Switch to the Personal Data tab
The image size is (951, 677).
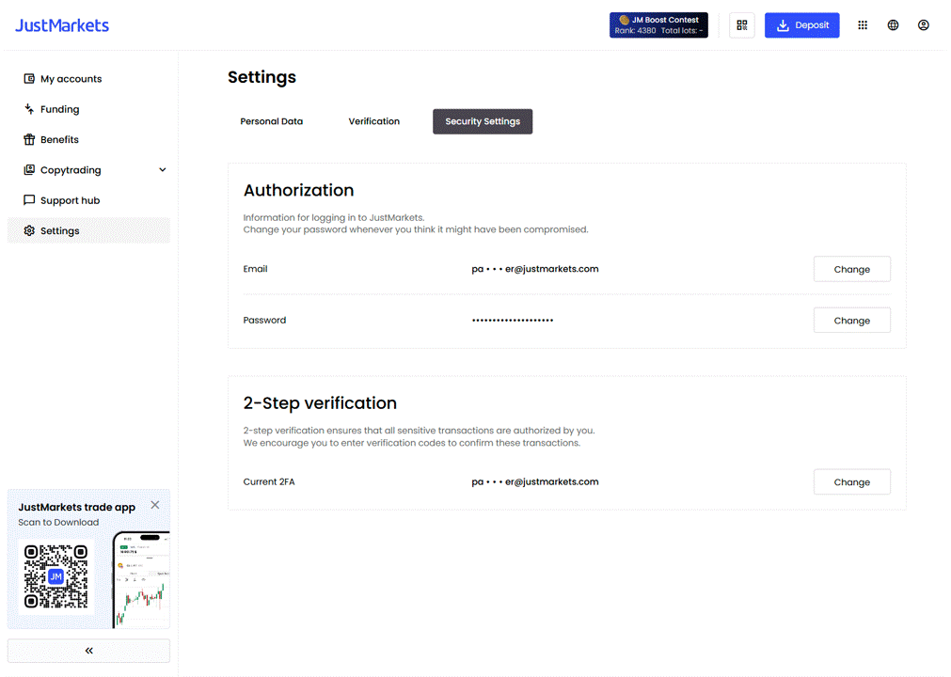click(x=271, y=121)
